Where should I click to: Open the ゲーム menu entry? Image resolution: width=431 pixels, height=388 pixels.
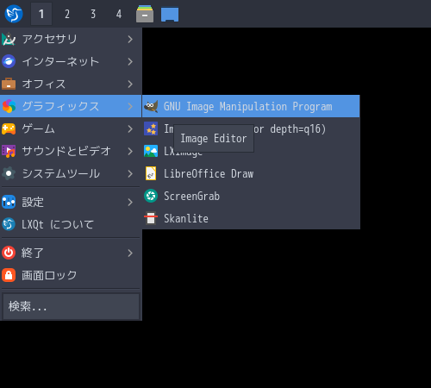pos(71,128)
